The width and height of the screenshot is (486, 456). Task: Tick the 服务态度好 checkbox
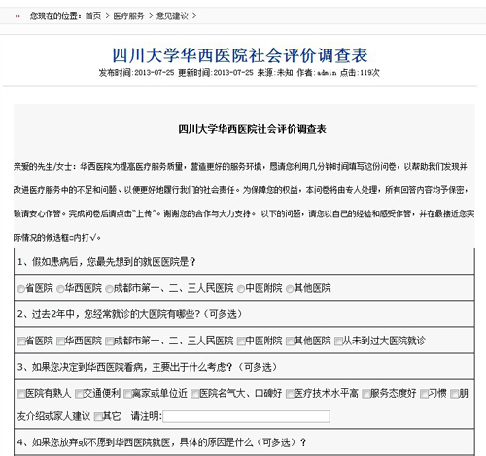click(x=366, y=394)
